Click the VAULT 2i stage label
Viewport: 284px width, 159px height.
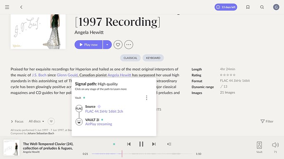pyautogui.click(x=92, y=120)
